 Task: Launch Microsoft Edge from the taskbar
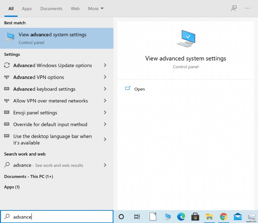(182, 216)
